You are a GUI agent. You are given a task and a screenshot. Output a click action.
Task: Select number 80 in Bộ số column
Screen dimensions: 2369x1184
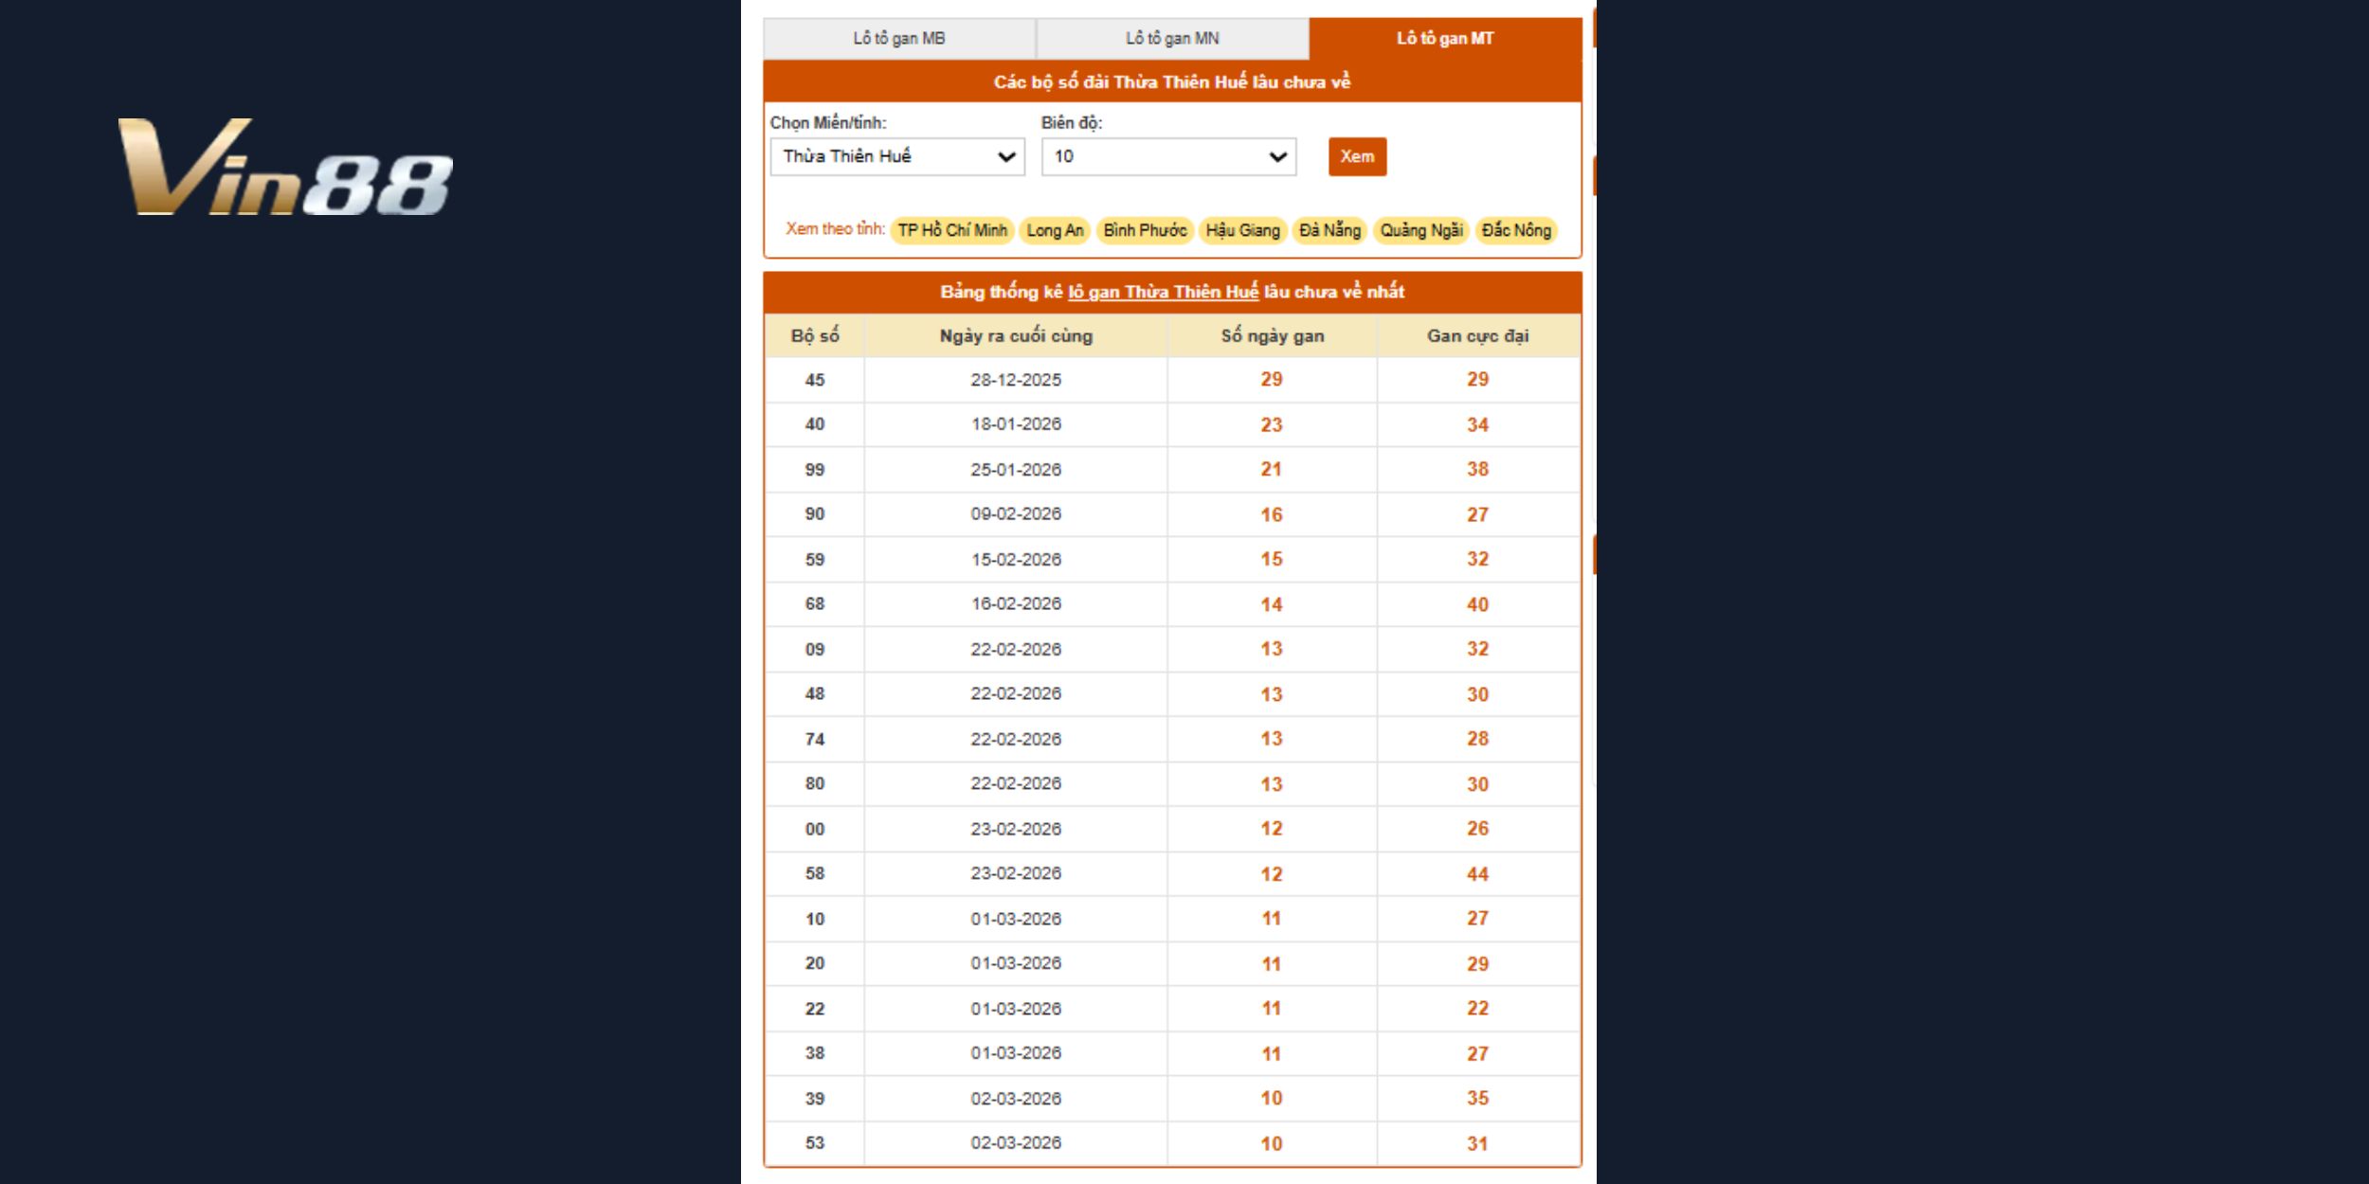coord(815,784)
